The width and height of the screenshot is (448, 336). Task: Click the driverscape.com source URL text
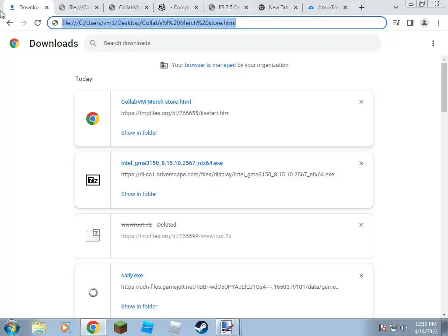click(229, 174)
